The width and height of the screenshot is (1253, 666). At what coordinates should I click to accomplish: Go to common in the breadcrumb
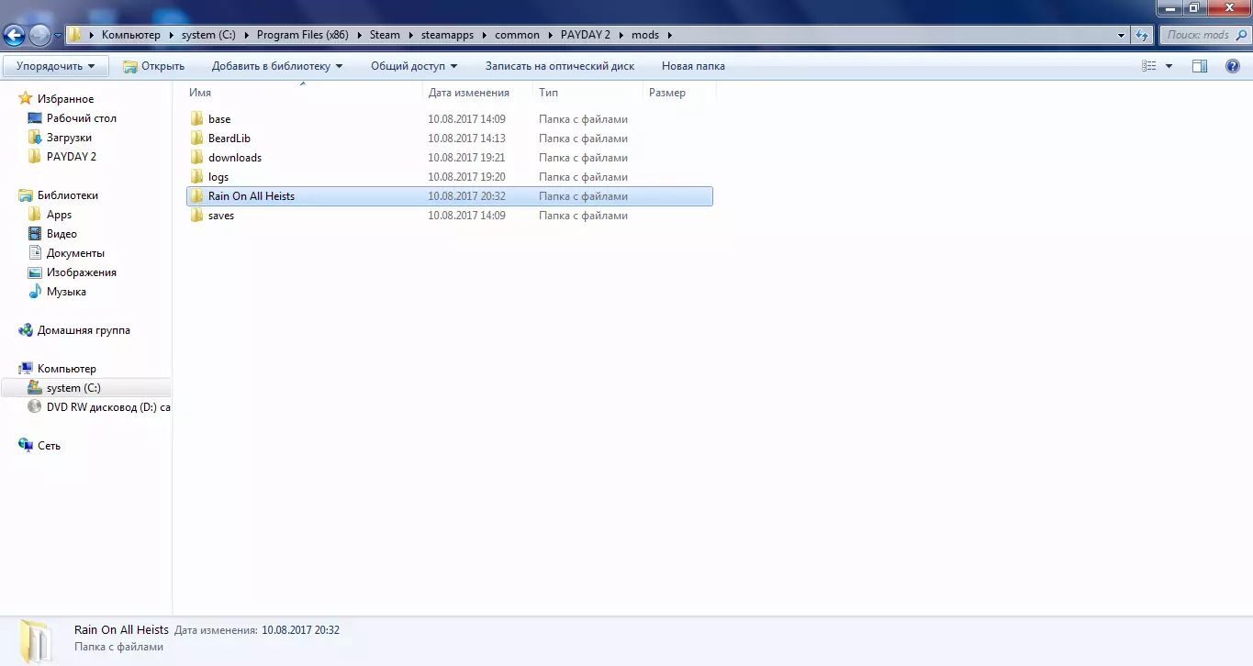point(517,36)
